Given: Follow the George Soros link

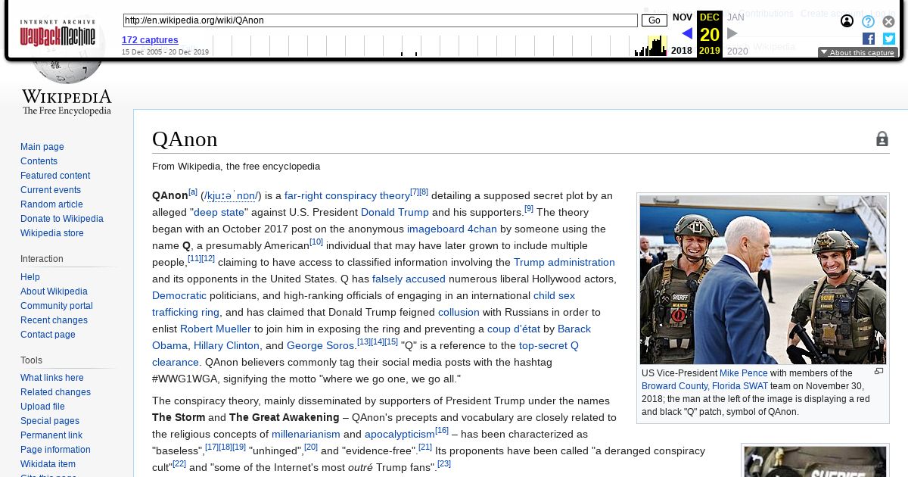Looking at the screenshot, I should click(321, 345).
